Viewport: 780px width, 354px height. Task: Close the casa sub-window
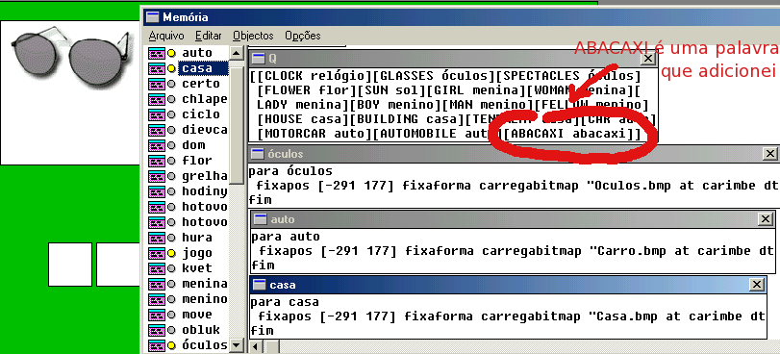click(757, 285)
